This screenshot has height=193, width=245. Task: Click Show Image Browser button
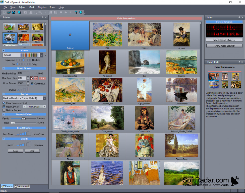tap(224, 46)
